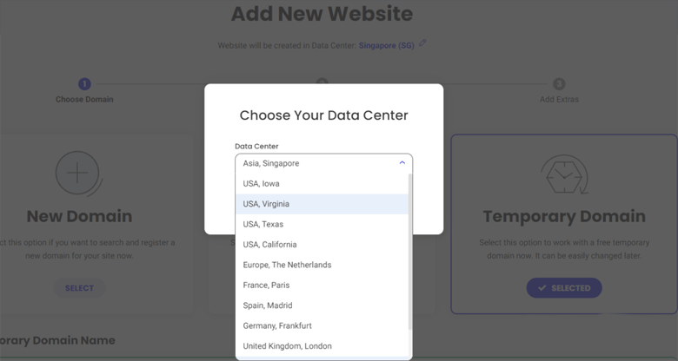Collapse the Data Center dropdown chevron
678x361 pixels.
[x=402, y=163]
